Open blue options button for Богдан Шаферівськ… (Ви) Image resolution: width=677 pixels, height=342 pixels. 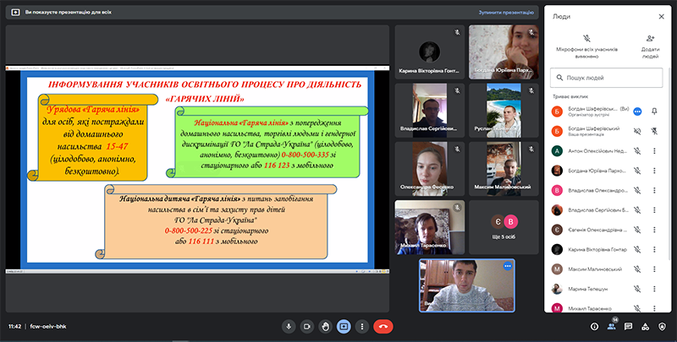[637, 111]
